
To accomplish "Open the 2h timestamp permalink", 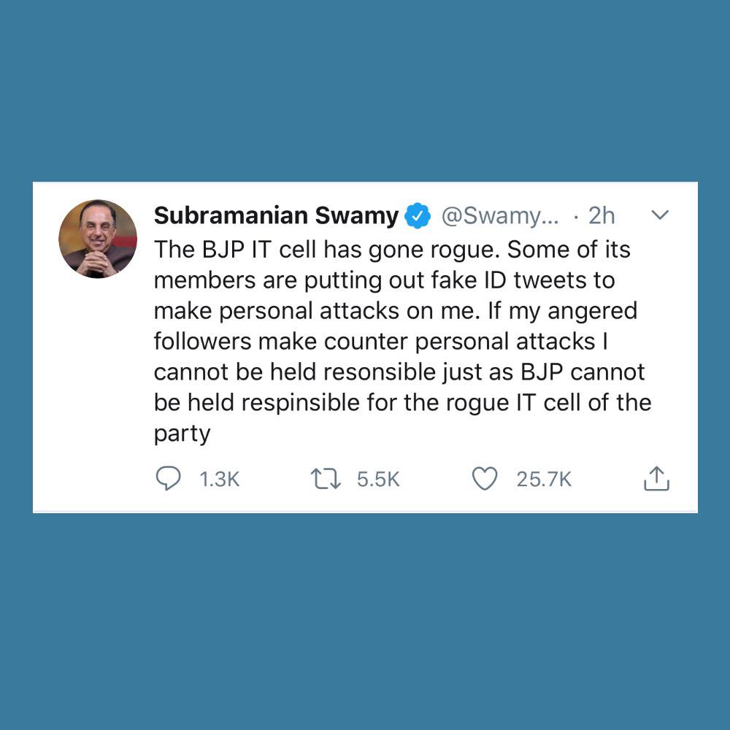I will click(602, 215).
